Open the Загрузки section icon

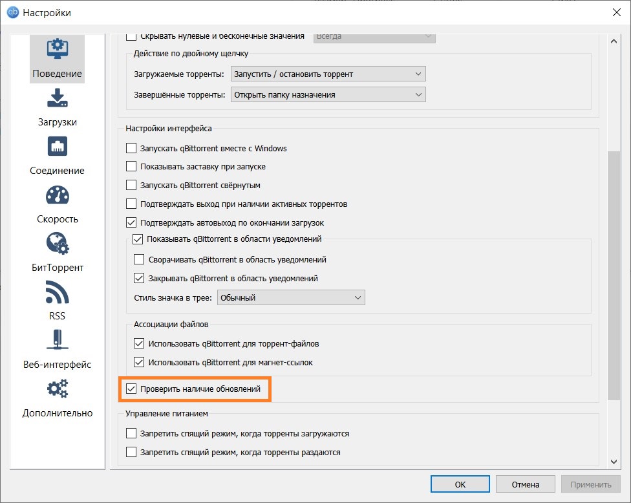pos(58,98)
